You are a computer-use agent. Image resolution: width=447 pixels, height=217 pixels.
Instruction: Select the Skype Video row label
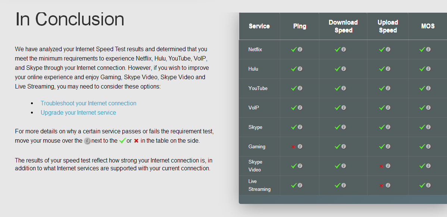(x=256, y=166)
